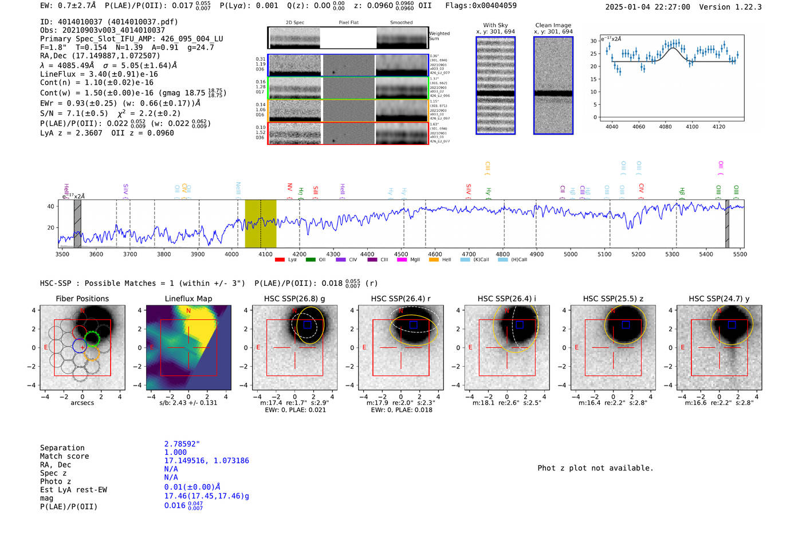
Task: Select the red-bordered fiber spectrum row
Action: (x=348, y=133)
